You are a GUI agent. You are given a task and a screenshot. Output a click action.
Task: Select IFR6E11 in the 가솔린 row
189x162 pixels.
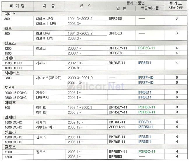click(x=145, y=92)
